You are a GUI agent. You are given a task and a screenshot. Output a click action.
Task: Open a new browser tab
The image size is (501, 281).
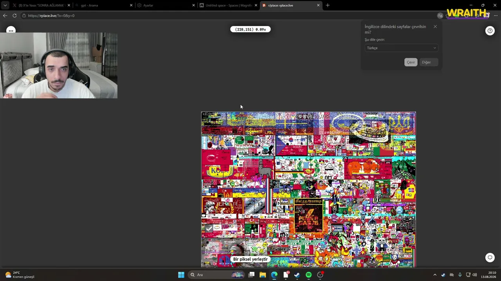[328, 5]
